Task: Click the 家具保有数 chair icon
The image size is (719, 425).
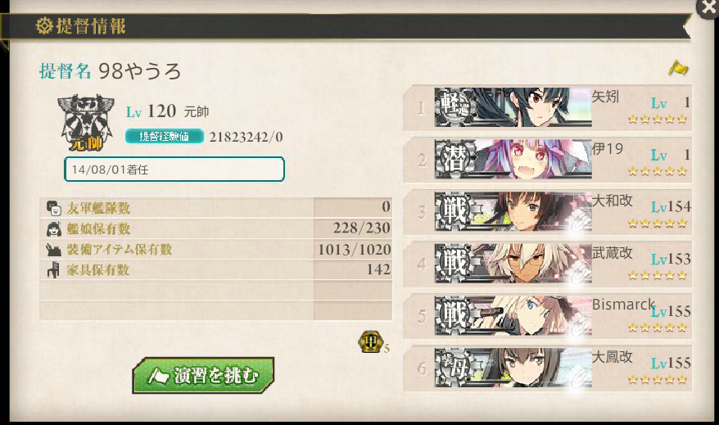Action: 54,269
